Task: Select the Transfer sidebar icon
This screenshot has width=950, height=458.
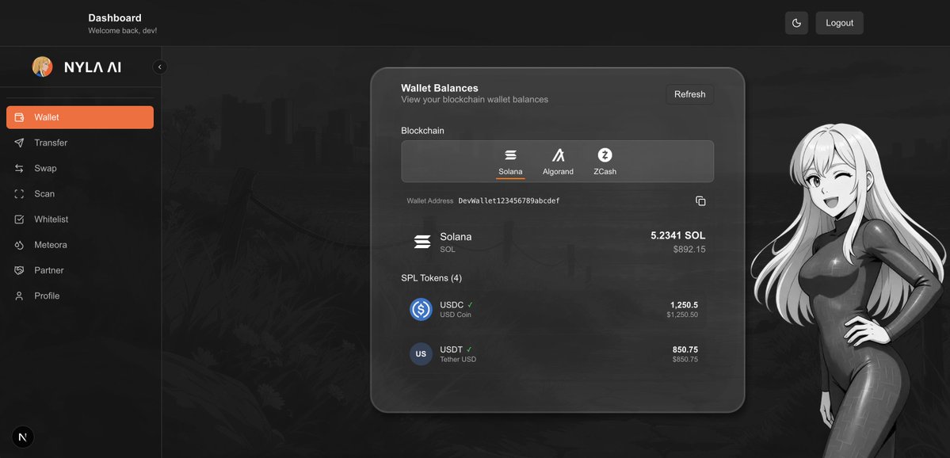Action: (x=17, y=142)
